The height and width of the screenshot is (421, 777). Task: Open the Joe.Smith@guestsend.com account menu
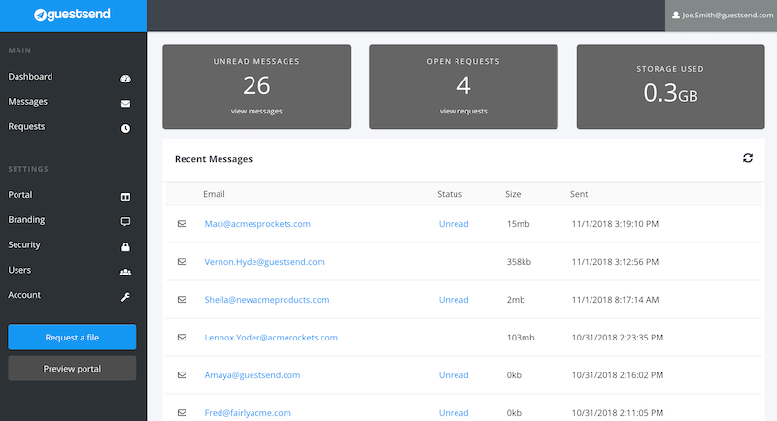pyautogui.click(x=721, y=16)
